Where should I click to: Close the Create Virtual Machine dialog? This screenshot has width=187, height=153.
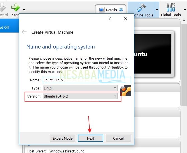[126, 19]
